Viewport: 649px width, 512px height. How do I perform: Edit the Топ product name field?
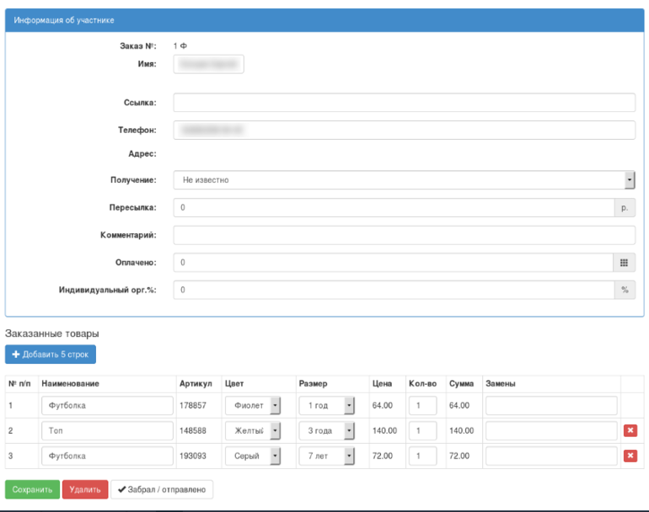(106, 431)
